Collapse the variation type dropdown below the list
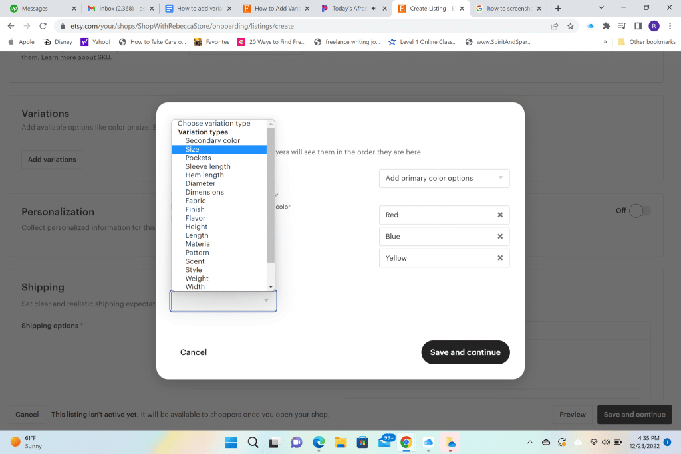Image resolution: width=681 pixels, height=454 pixels. [223, 301]
